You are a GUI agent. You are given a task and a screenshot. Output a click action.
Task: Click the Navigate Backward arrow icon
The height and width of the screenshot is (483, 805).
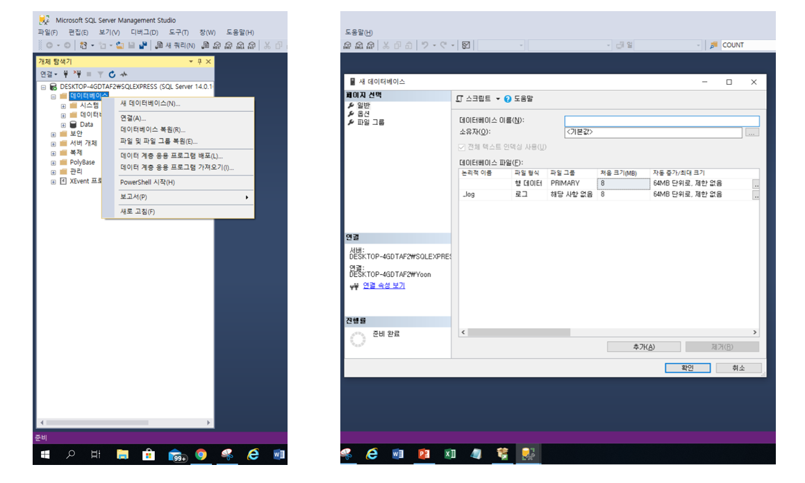pos(49,45)
